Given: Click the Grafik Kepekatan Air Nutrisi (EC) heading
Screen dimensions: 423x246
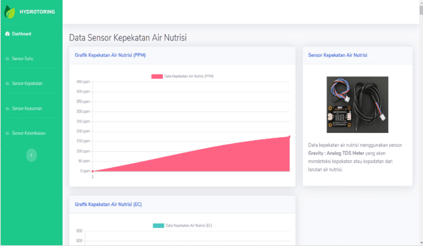Looking at the screenshot, I should coord(108,204).
